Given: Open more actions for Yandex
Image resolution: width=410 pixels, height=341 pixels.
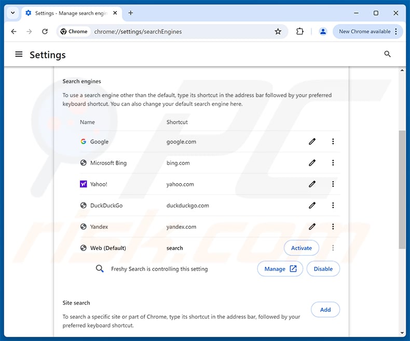Looking at the screenshot, I should tap(333, 227).
